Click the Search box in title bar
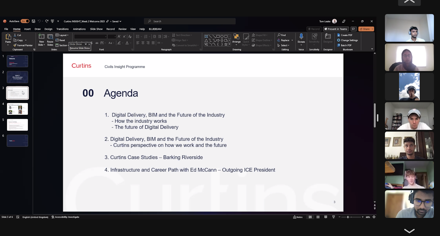Image resolution: width=440 pixels, height=236 pixels. click(x=190, y=21)
